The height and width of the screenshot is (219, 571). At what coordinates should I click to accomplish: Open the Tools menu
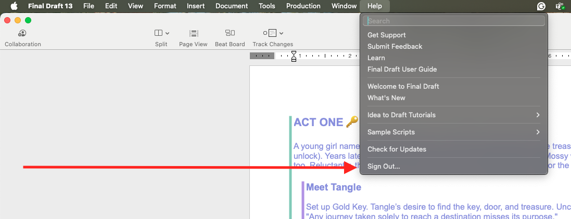point(267,6)
